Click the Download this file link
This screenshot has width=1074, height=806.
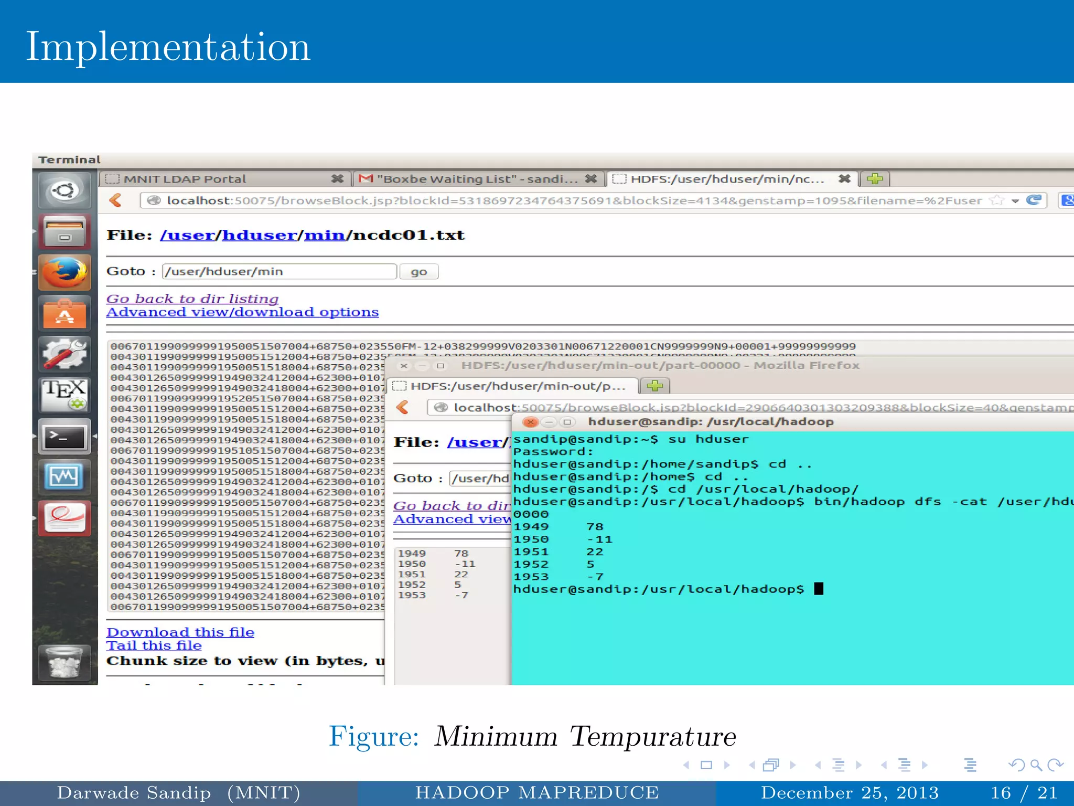tap(180, 632)
